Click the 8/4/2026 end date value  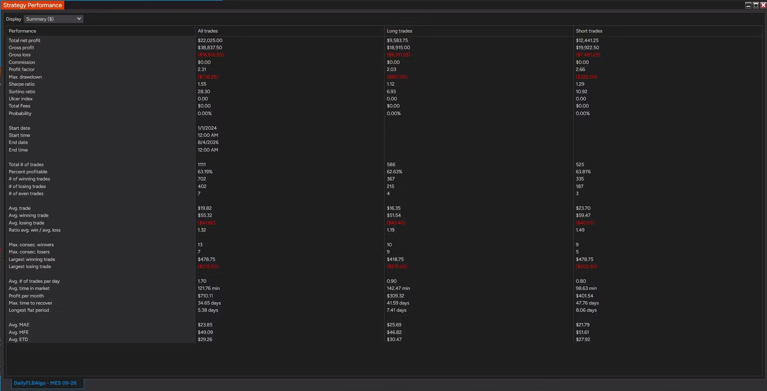208,142
